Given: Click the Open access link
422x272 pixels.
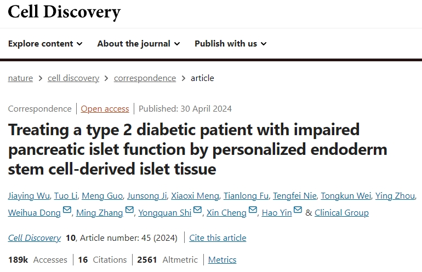Looking at the screenshot, I should 105,109.
